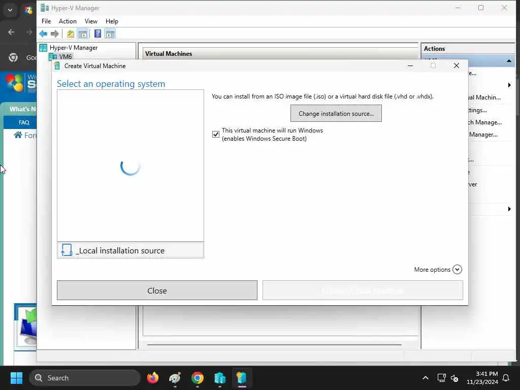The image size is (520, 390).
Task: Expand the first Actions submenu arrow
Action: 509,85
